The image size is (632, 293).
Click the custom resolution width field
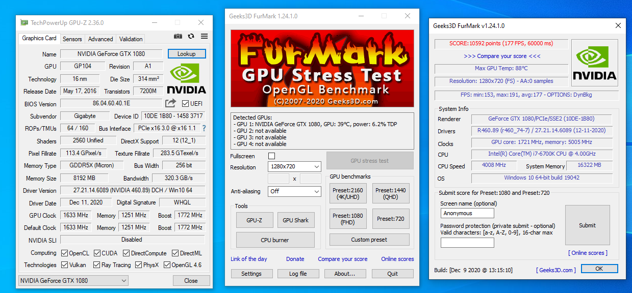(279, 179)
